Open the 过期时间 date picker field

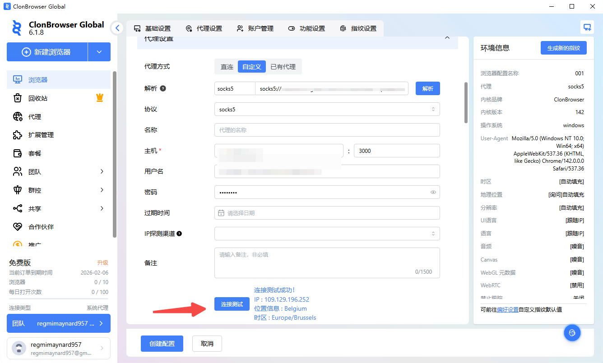[x=327, y=213]
